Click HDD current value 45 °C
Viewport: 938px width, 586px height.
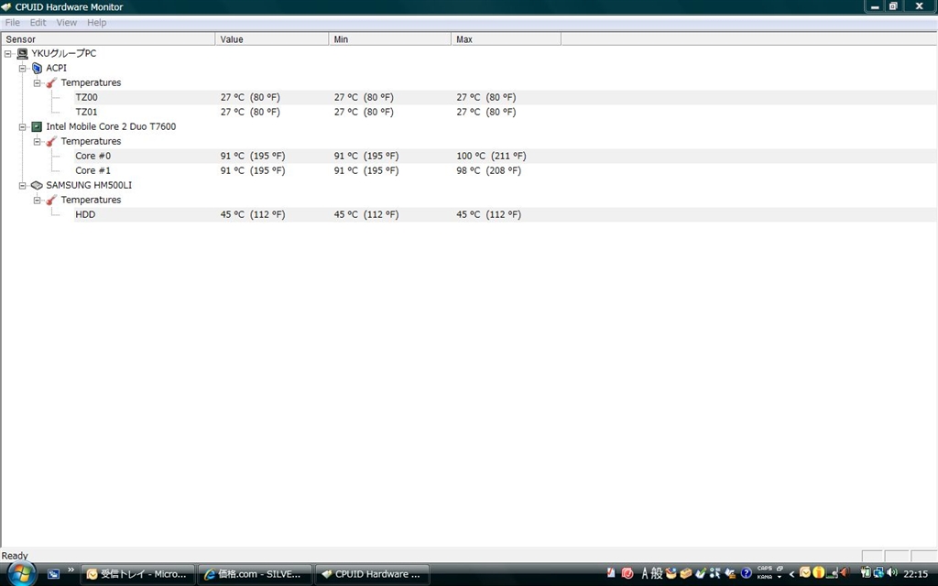click(x=253, y=214)
